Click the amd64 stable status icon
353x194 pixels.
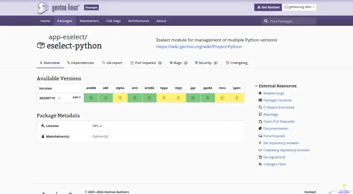[91, 98]
